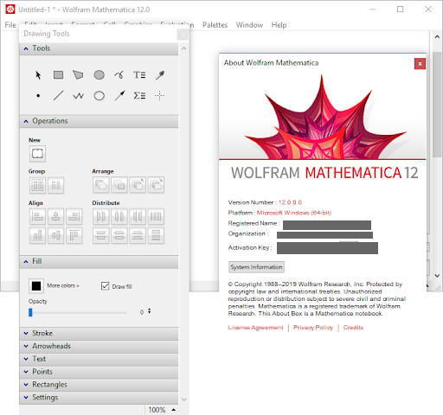The width and height of the screenshot is (443, 415).
Task: Collapse the Operations section
Action: click(99, 121)
